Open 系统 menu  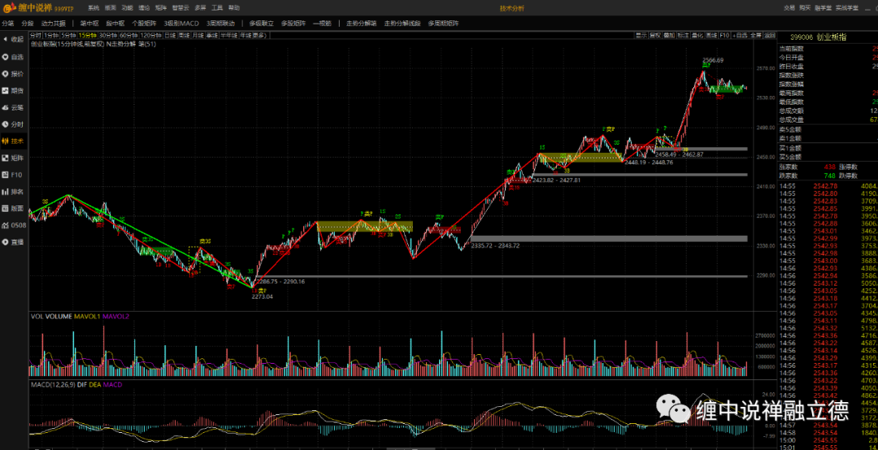click(93, 8)
